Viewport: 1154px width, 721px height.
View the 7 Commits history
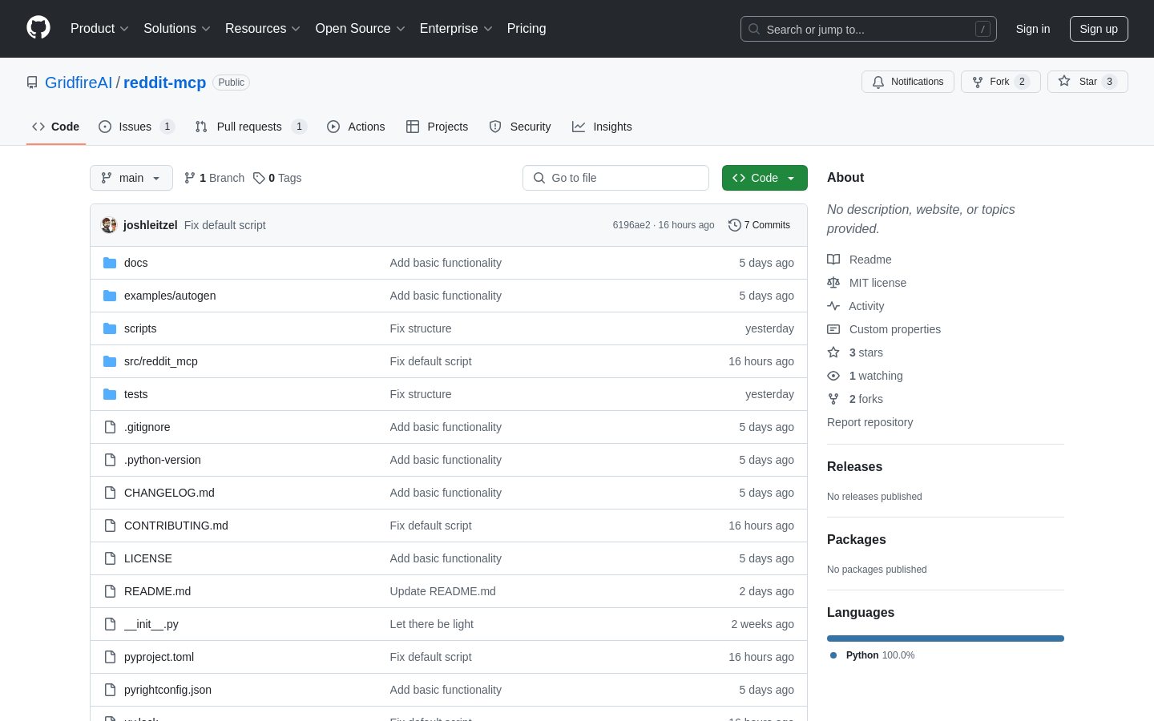click(759, 225)
